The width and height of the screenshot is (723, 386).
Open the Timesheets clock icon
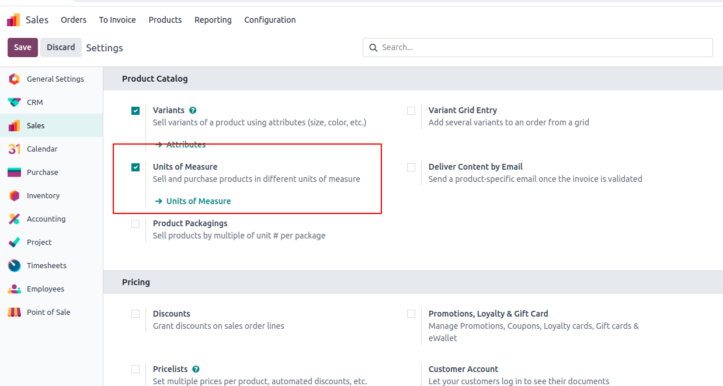[15, 265]
